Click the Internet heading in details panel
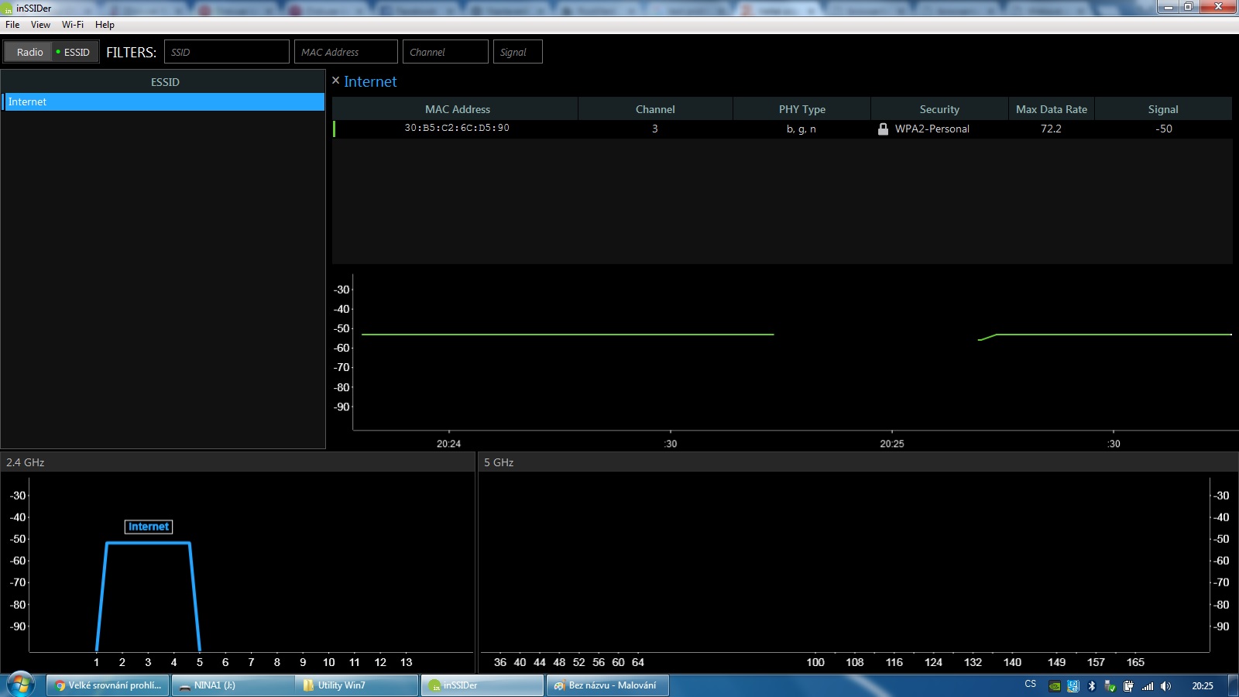Image resolution: width=1239 pixels, height=697 pixels. click(370, 81)
